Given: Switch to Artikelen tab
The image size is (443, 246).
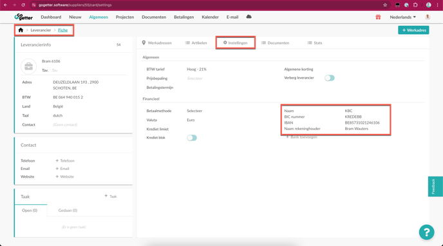Looking at the screenshot, I should pos(196,43).
